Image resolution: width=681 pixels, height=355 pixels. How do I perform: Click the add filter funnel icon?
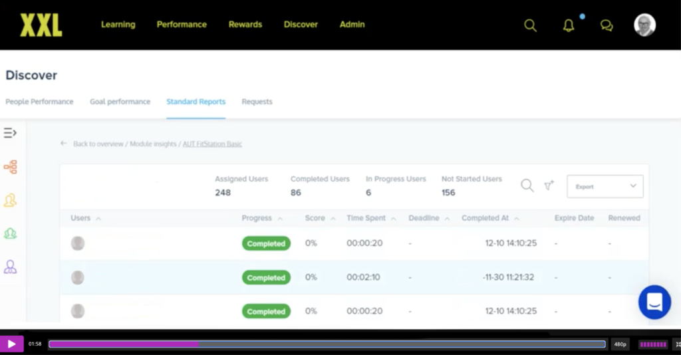click(x=549, y=186)
